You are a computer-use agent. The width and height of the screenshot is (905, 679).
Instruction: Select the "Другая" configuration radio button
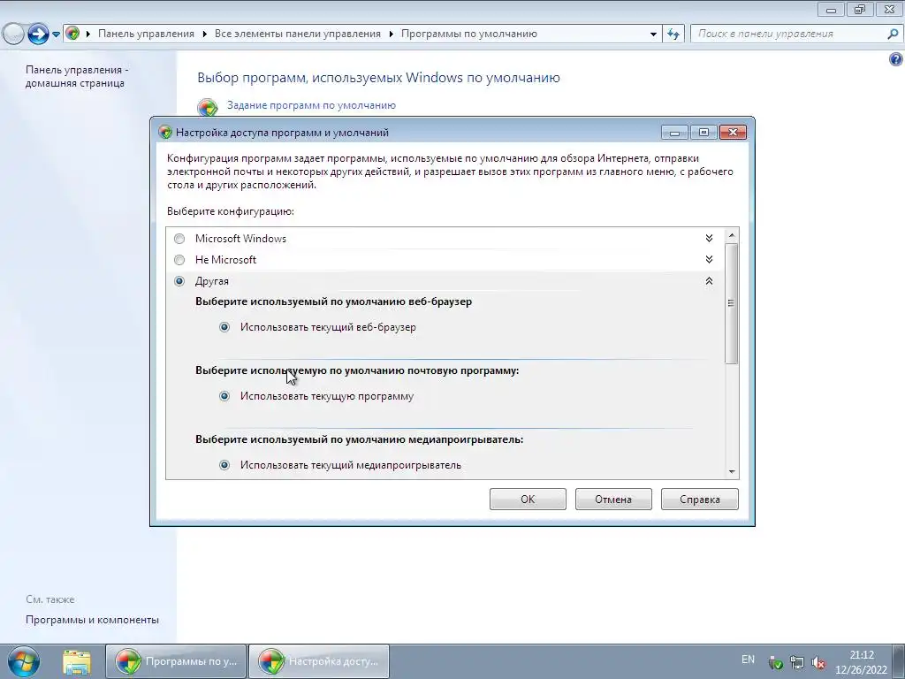179,281
